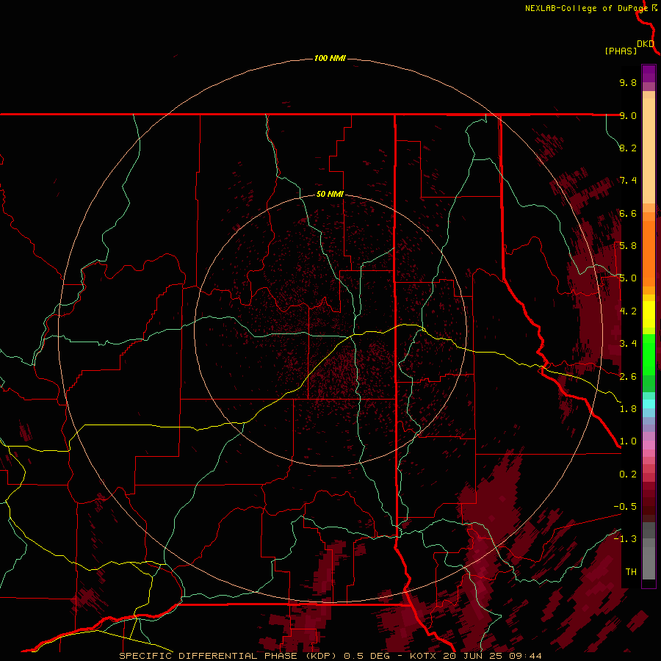
Task: Click the 2.6 scale label
Action: pyautogui.click(x=628, y=377)
